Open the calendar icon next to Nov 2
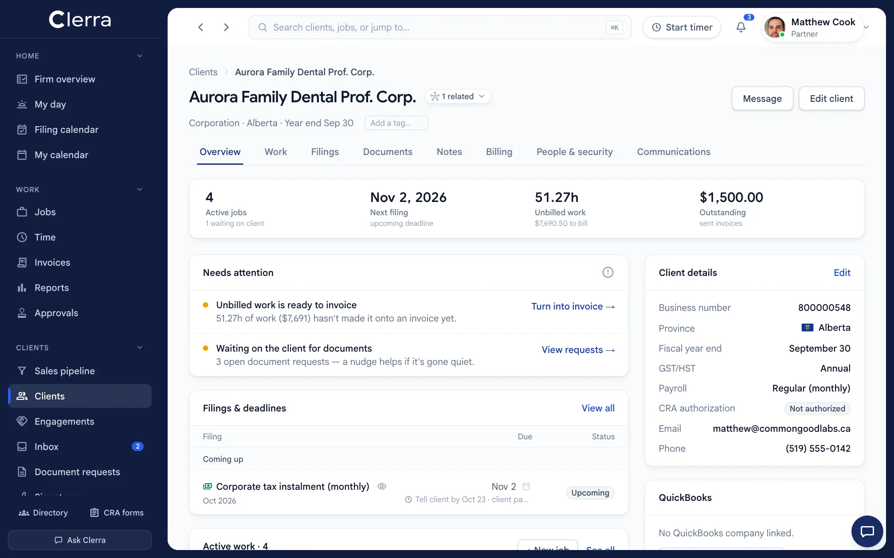Screen dimensions: 894x558 [526, 486]
